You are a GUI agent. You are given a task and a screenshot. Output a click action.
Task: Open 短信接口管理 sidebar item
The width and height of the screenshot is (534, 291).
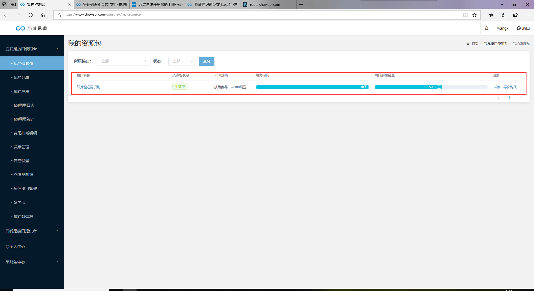tap(32, 189)
